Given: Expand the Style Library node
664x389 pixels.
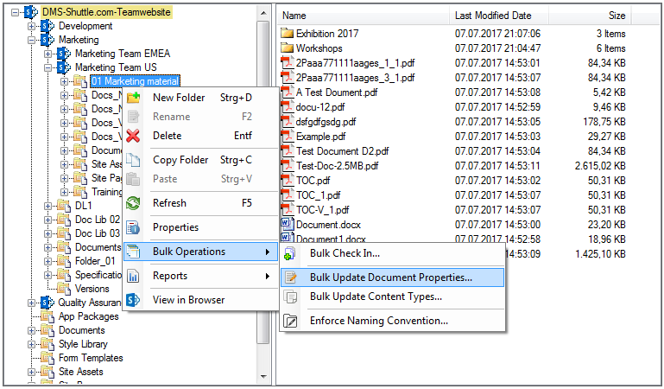Looking at the screenshot, I should (31, 344).
